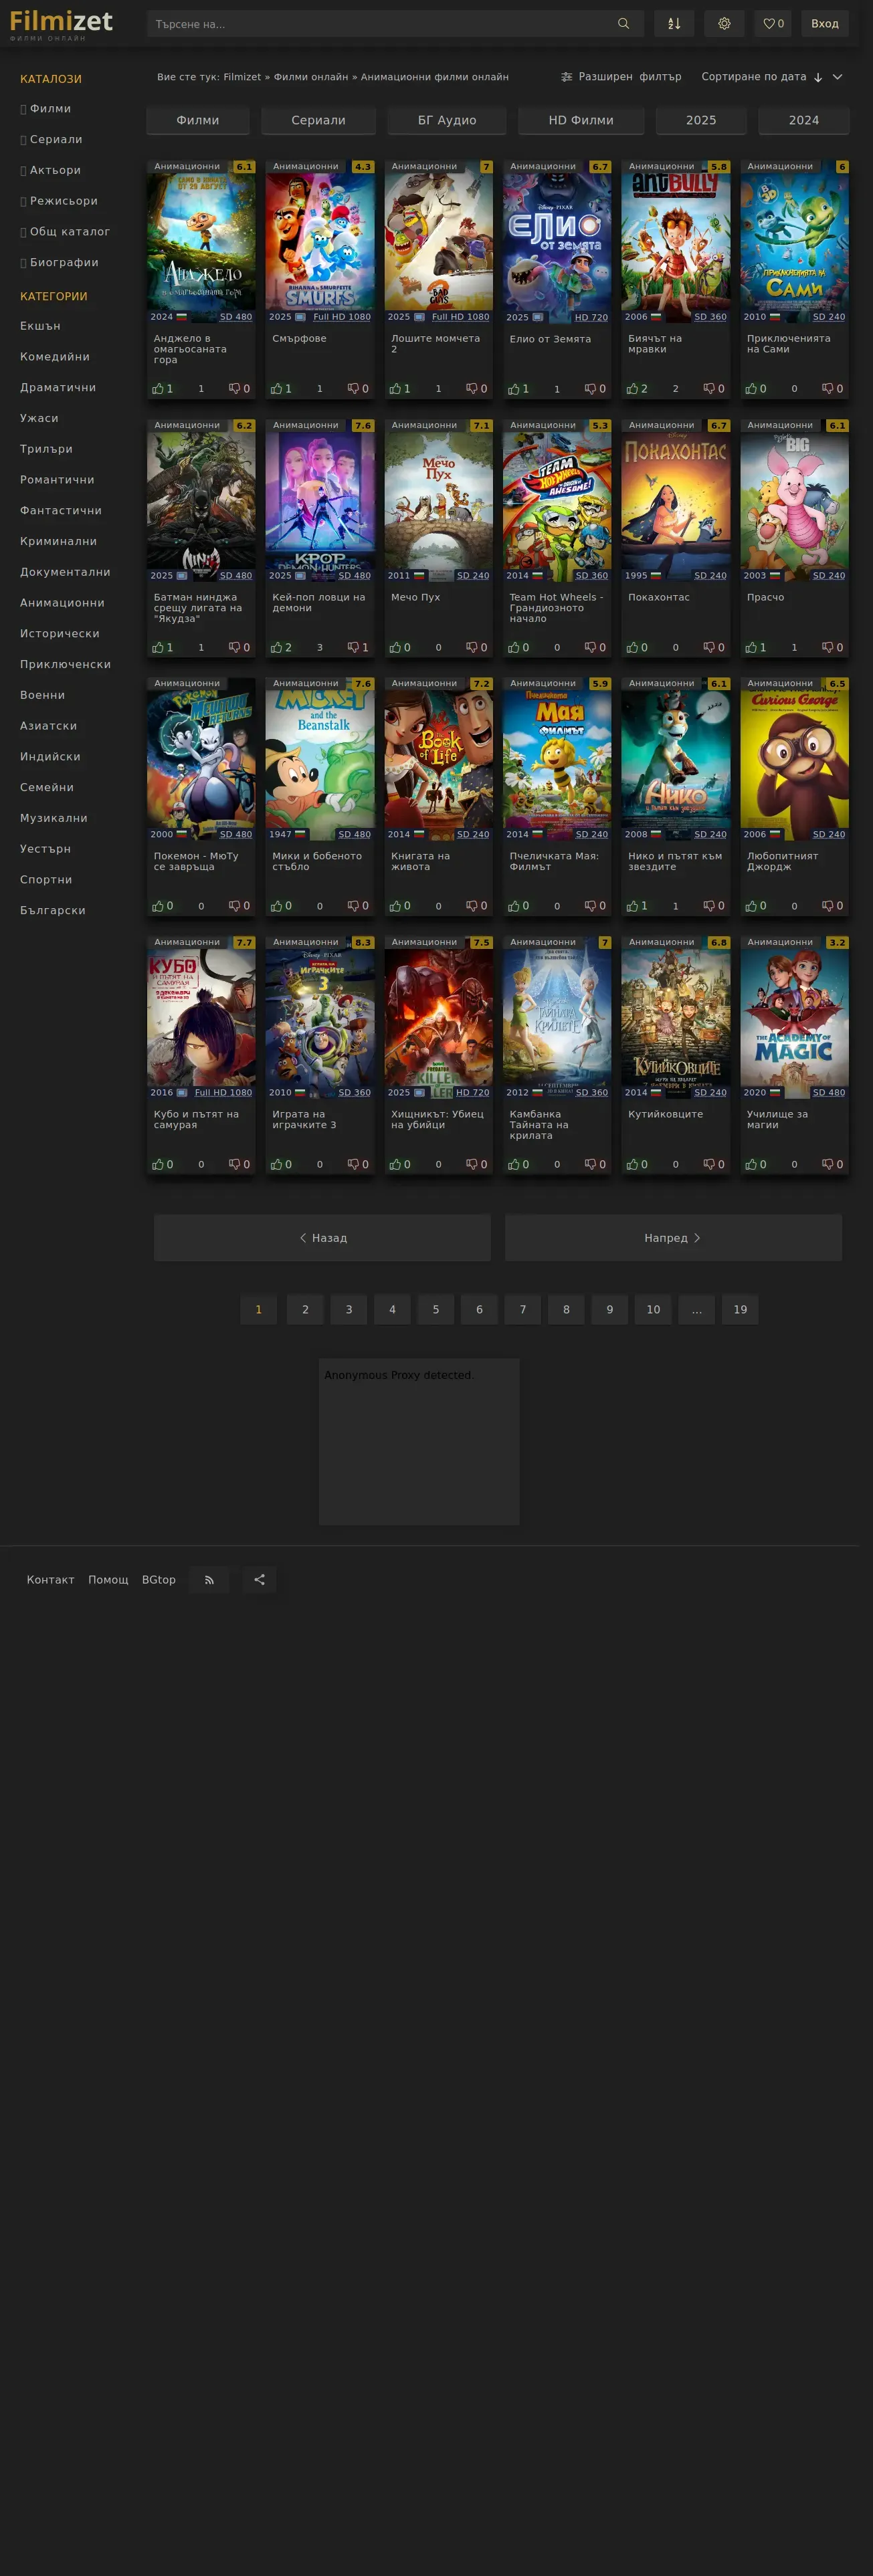The width and height of the screenshot is (873, 2576).
Task: Open the БГ Аудио tab
Action: [x=447, y=120]
